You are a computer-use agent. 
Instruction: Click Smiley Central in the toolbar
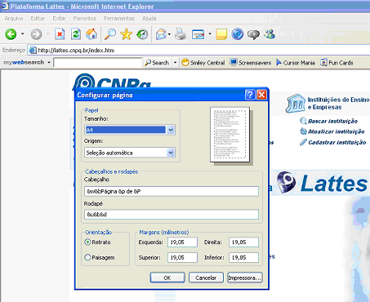(203, 63)
